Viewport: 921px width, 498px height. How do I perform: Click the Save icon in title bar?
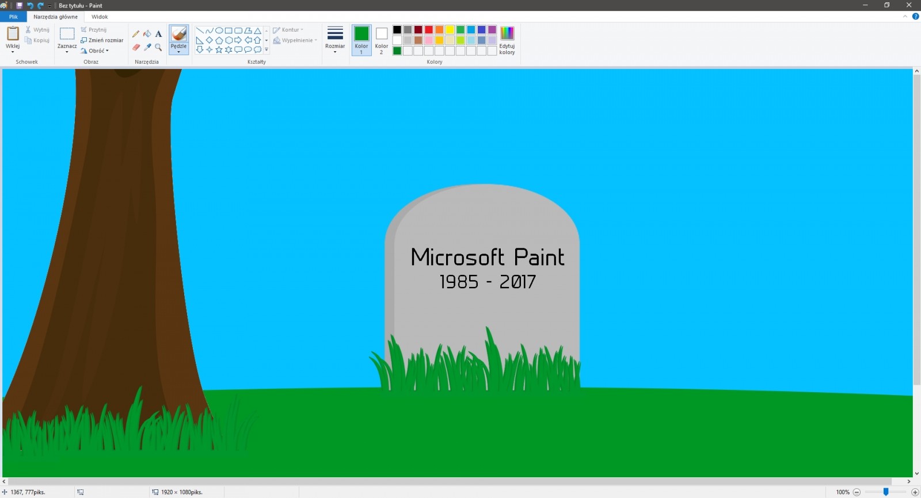pos(19,5)
